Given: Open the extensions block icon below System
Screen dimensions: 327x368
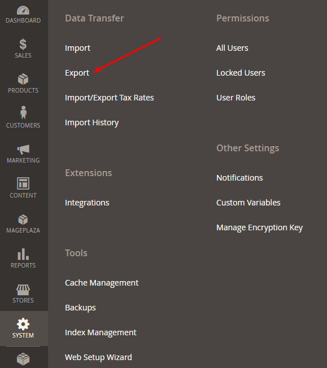Looking at the screenshot, I should pyautogui.click(x=23, y=359).
